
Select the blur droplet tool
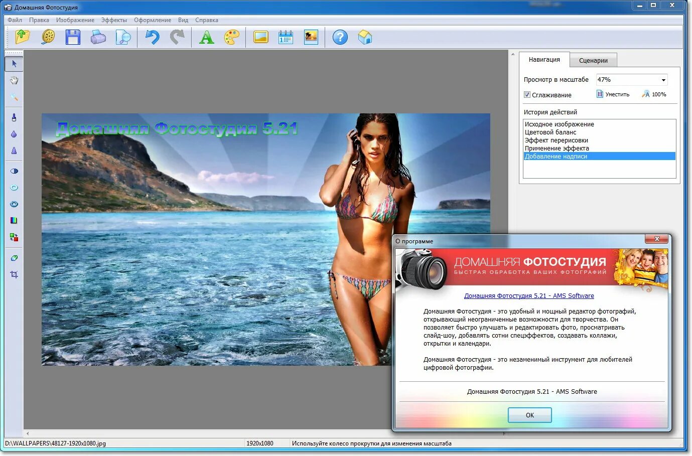click(x=14, y=134)
